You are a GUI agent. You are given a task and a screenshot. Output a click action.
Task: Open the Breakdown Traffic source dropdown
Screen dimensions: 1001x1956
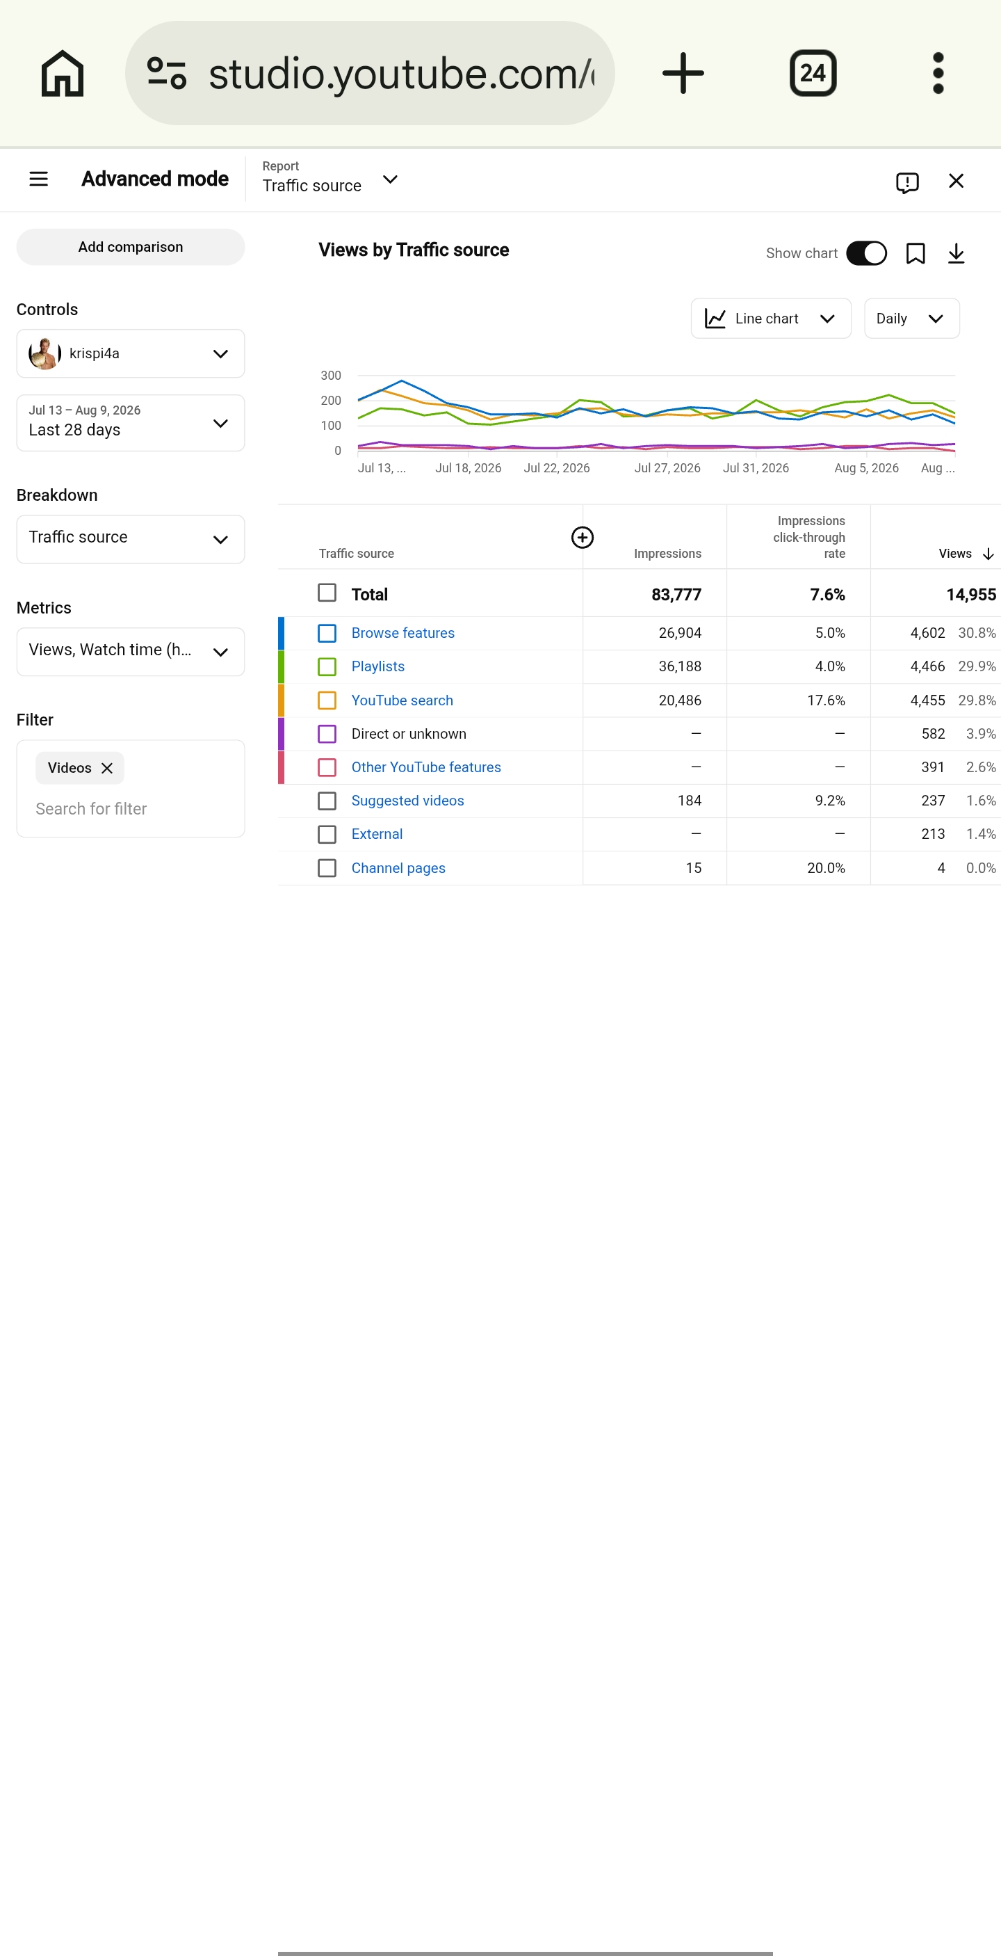131,539
